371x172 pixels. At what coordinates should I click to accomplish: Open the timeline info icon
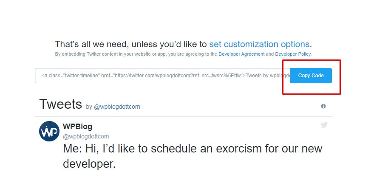tap(323, 106)
